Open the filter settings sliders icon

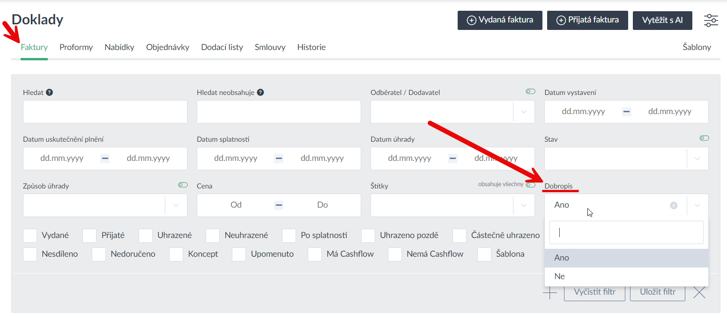(711, 20)
